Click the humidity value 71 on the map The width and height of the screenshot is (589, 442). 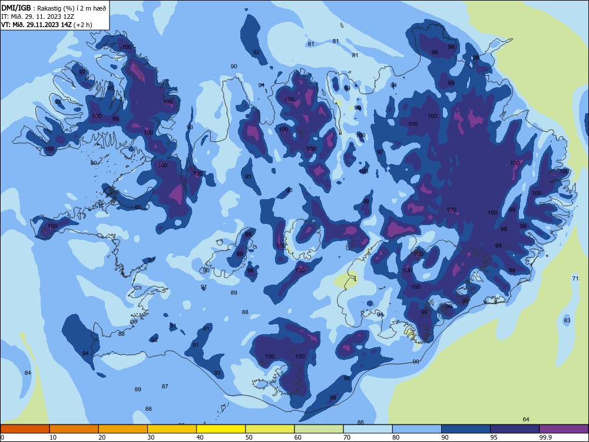click(575, 279)
